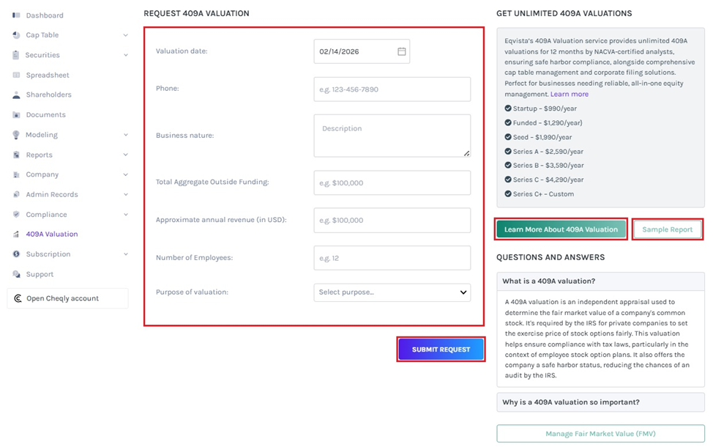Expand the Securities submenu chevron
The width and height of the screenshot is (713, 447).
click(125, 55)
